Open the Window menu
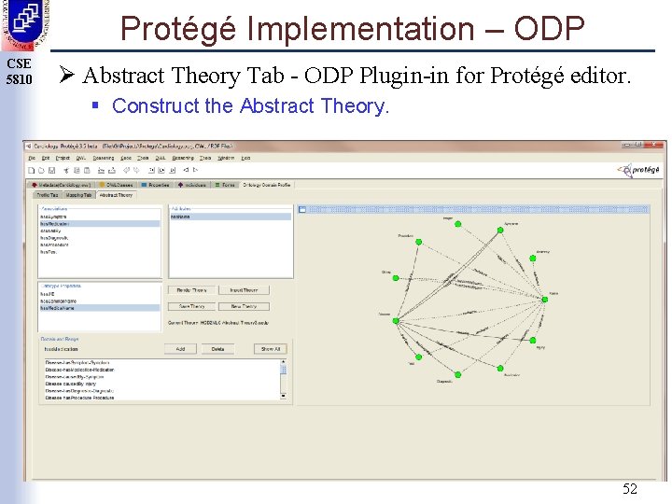 [x=226, y=158]
